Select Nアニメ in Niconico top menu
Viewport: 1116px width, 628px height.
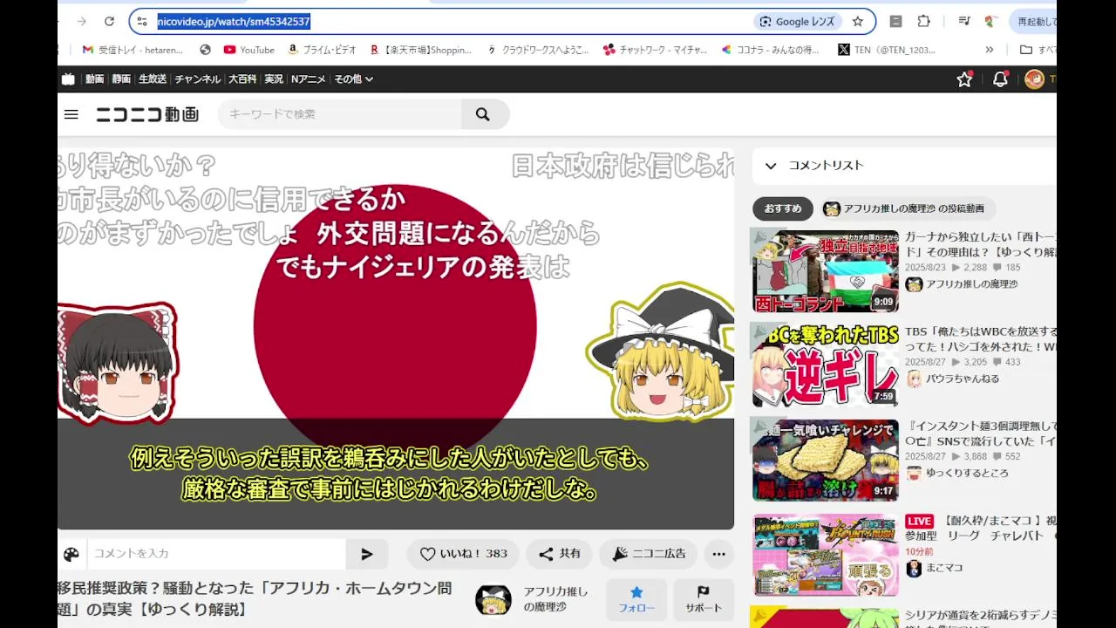308,78
